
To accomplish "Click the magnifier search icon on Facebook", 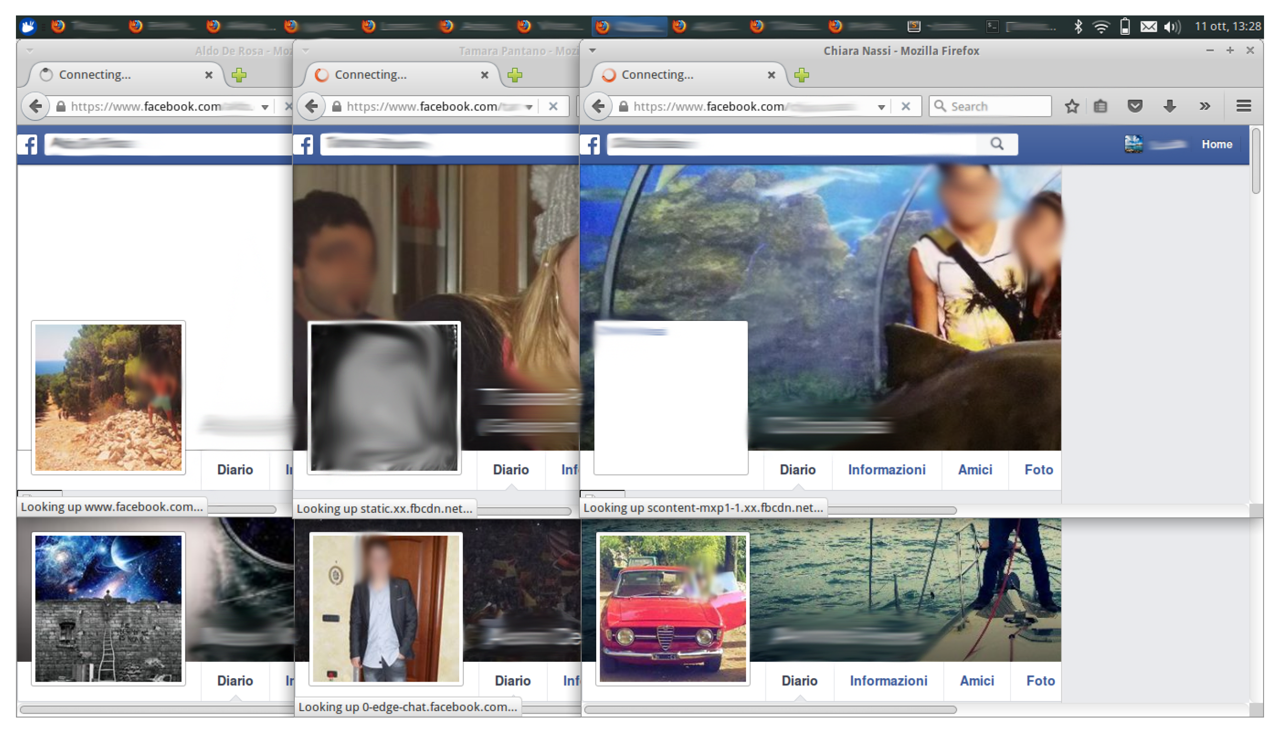I will click(997, 145).
